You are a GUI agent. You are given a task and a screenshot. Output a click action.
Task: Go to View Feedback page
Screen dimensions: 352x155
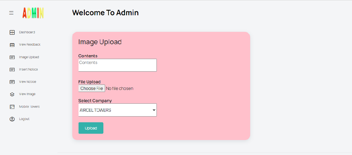tap(30, 45)
